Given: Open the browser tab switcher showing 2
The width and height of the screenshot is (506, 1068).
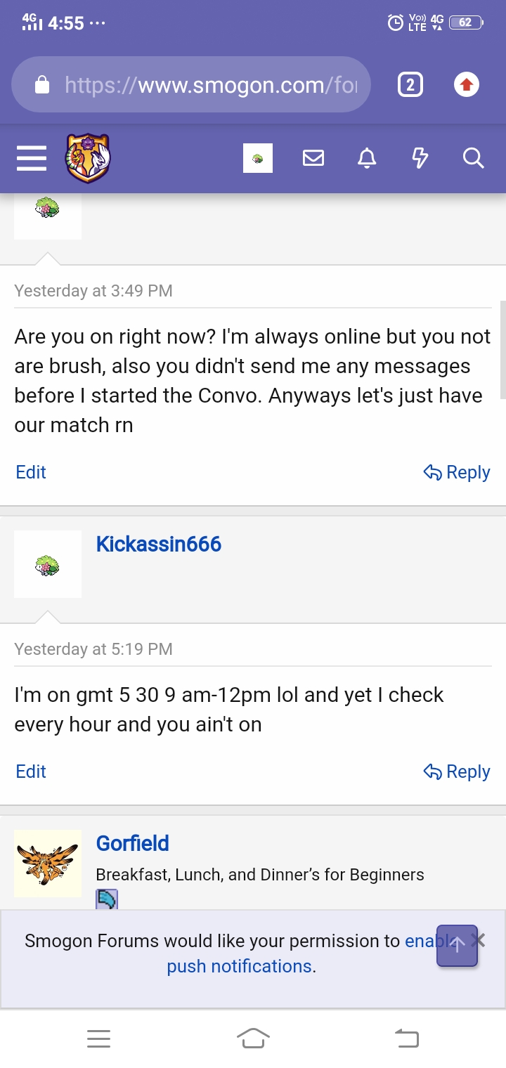Looking at the screenshot, I should [410, 85].
